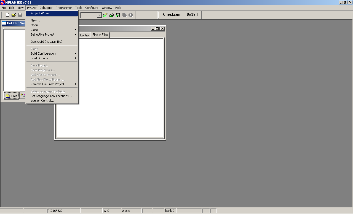Viewport: 353px width, 214px height.
Task: Click the Symbols tab icon in workspace
Action: coord(23,96)
